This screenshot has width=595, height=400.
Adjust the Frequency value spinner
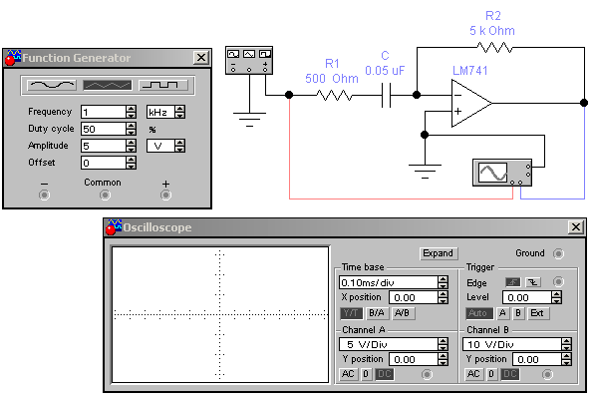tap(131, 112)
